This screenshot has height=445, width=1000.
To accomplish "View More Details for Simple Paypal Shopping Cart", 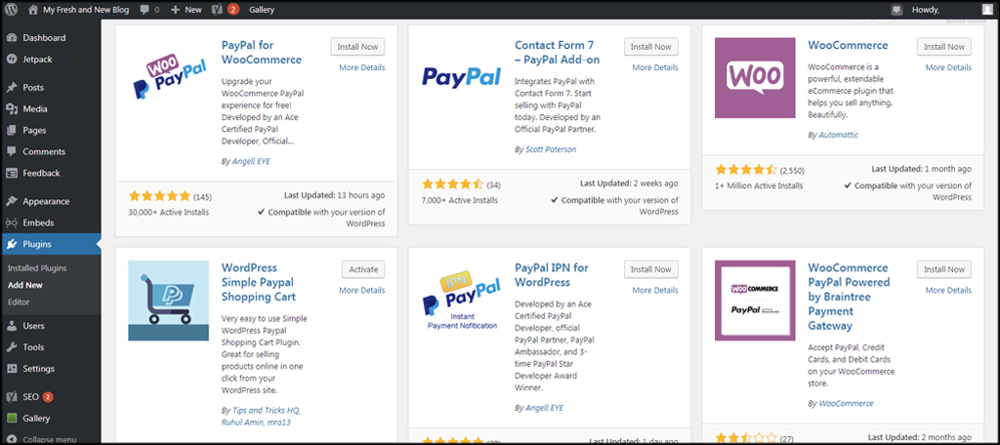I will tap(362, 290).
